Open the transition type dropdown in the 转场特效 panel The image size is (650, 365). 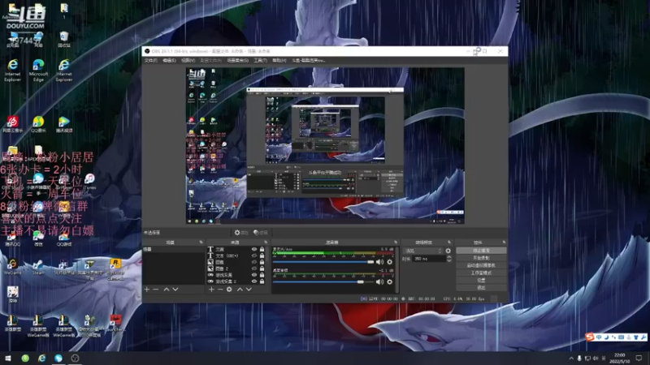pos(422,251)
